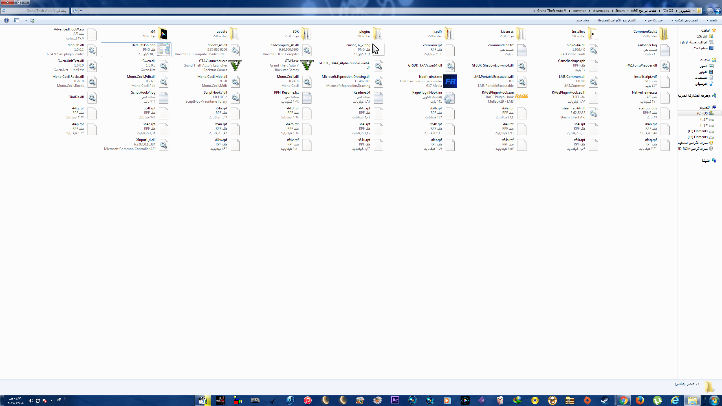The height and width of the screenshot is (406, 722).
Task: Select the GTAVLauncher.exe file icon
Action: 235,65
